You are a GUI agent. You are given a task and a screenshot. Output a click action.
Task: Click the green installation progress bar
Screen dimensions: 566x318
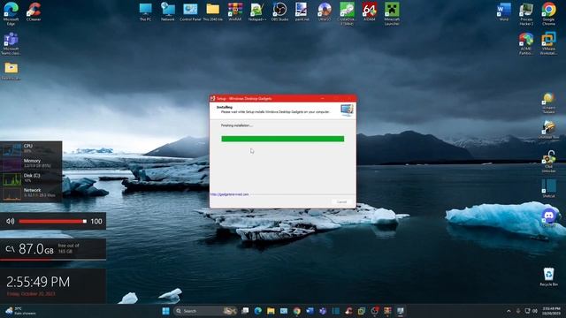(283, 139)
